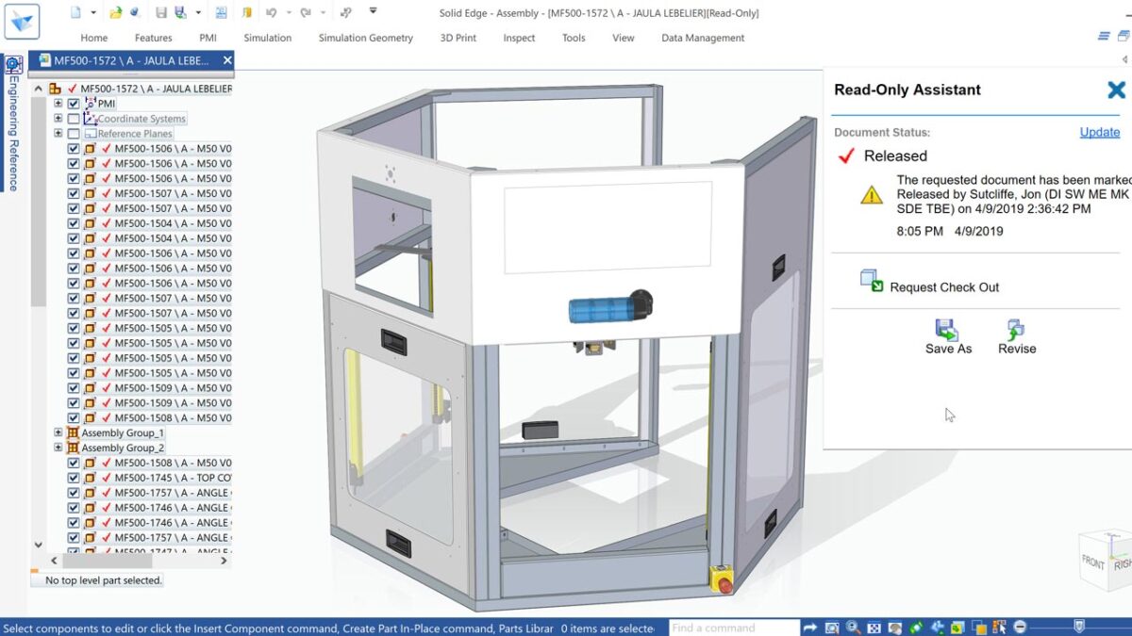Open the Data Management ribbon tab
Screen dimensions: 1132x636
[x=703, y=38]
